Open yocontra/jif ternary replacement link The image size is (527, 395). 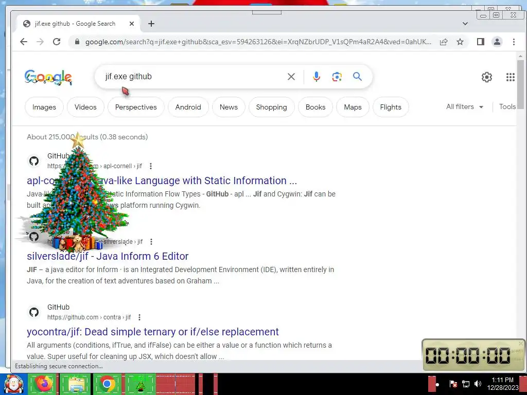[x=153, y=332]
